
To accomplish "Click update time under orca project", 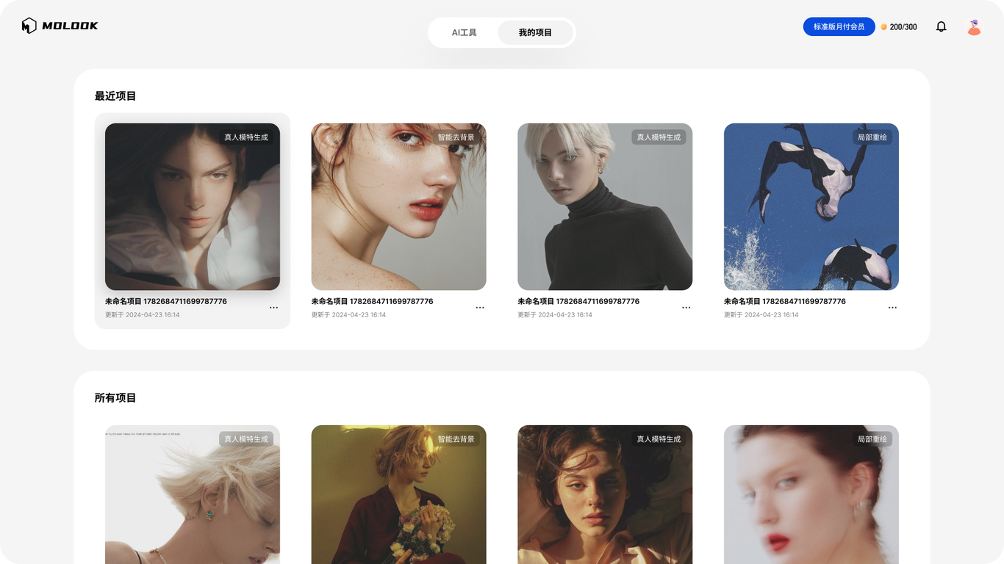I will coord(761,315).
